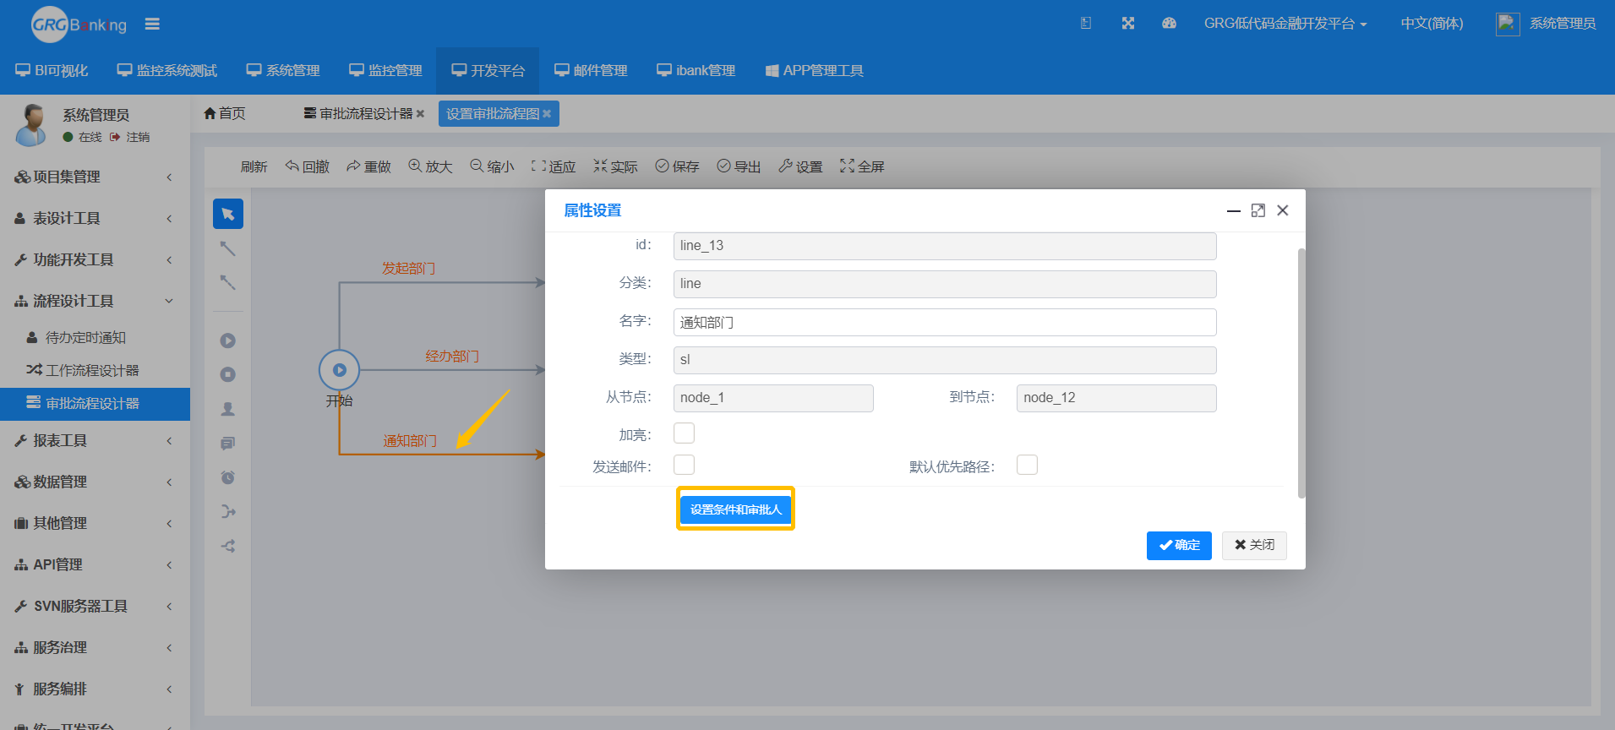Open GRG低代码金融开发平台 dropdown
1615x730 pixels.
(1285, 24)
